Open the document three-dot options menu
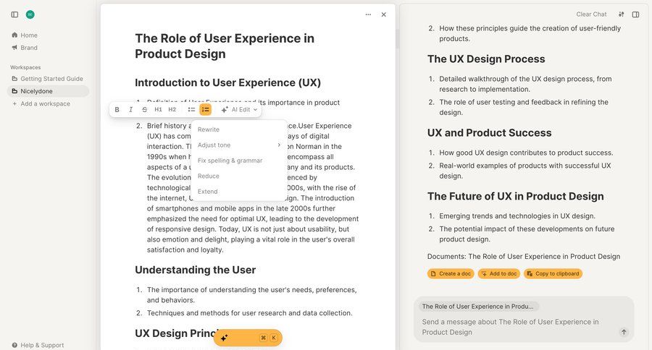This screenshot has height=350, width=652. 368,14
